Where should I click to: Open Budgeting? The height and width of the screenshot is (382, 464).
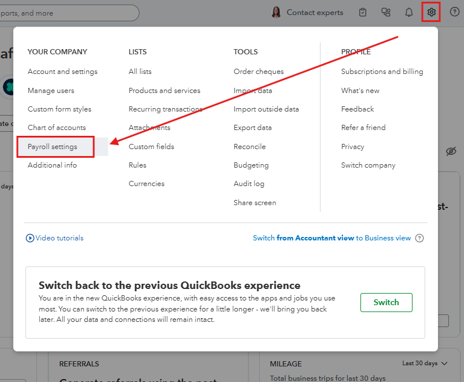tap(251, 165)
